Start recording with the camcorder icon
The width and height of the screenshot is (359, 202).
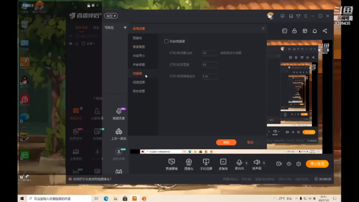coord(279,164)
